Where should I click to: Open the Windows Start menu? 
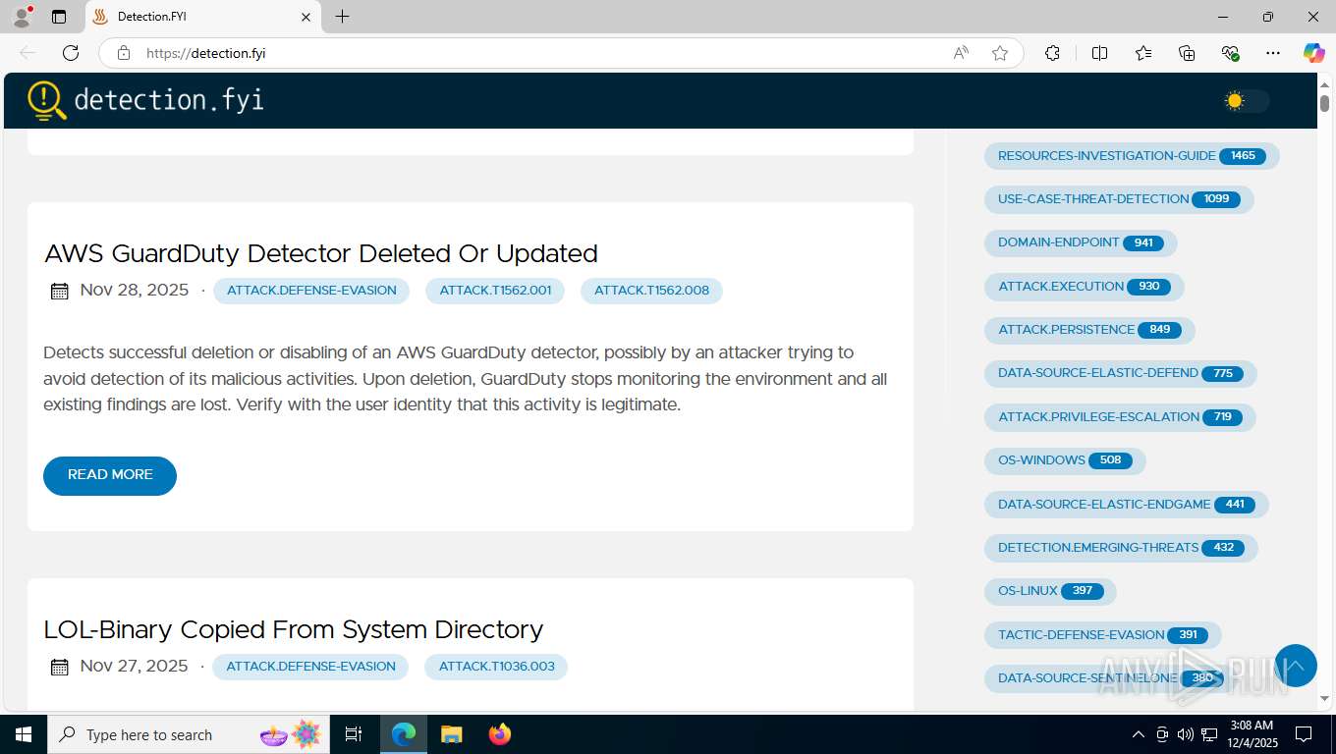pyautogui.click(x=24, y=734)
